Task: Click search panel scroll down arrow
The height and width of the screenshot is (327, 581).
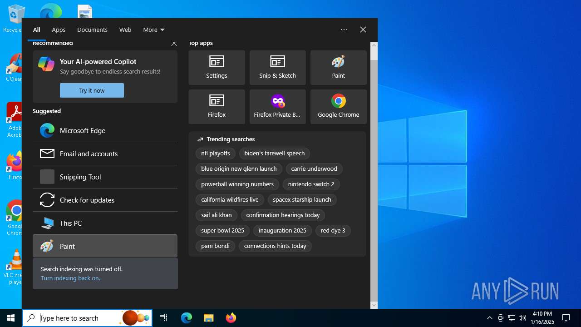Action: (374, 305)
